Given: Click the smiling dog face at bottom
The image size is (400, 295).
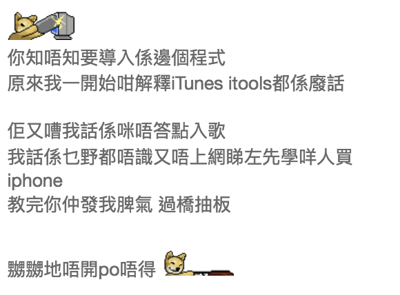Looking at the screenshot, I should (175, 263).
